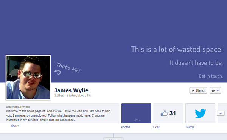Click the 'Get in touch.' cover text
This screenshot has height=140, width=227.
[x=211, y=76]
